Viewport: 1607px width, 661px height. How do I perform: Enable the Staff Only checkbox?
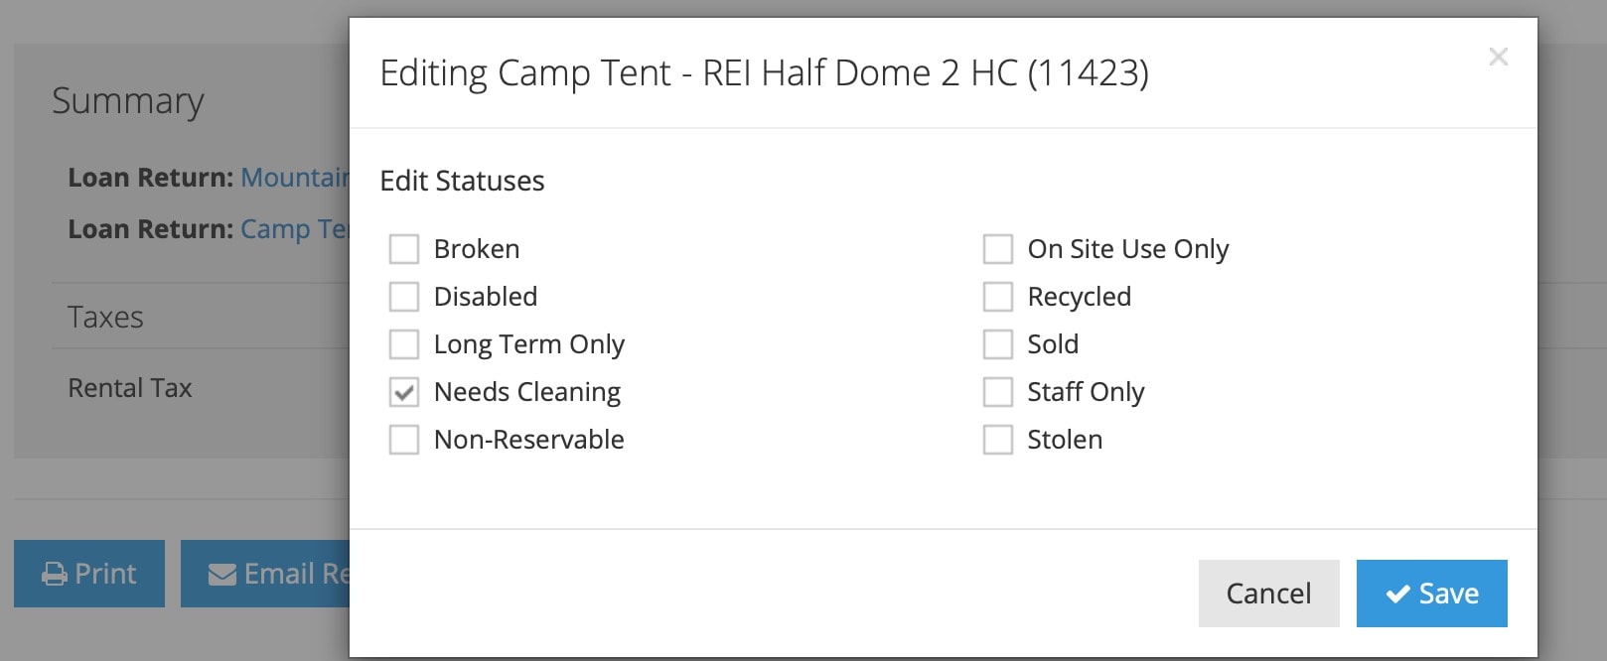(998, 392)
